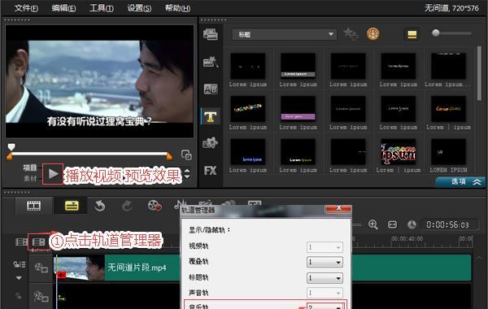This screenshot has height=309, width=488.
Task: Adjust the thumbnail size slider
Action: [453, 33]
